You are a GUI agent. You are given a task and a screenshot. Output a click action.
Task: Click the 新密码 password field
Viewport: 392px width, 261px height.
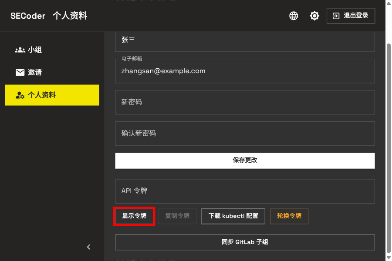245,102
